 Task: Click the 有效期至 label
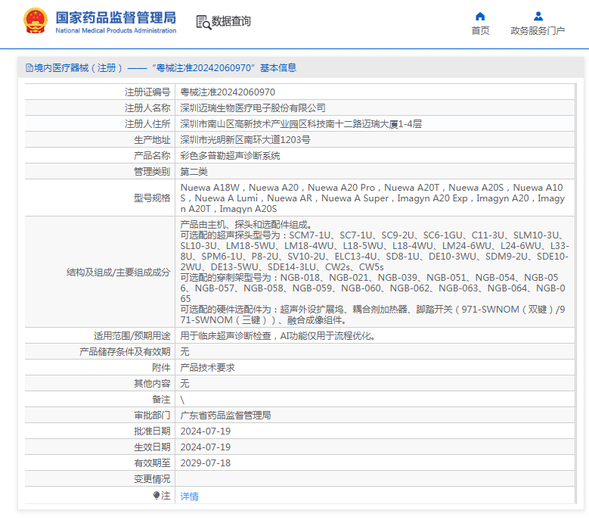point(152,462)
